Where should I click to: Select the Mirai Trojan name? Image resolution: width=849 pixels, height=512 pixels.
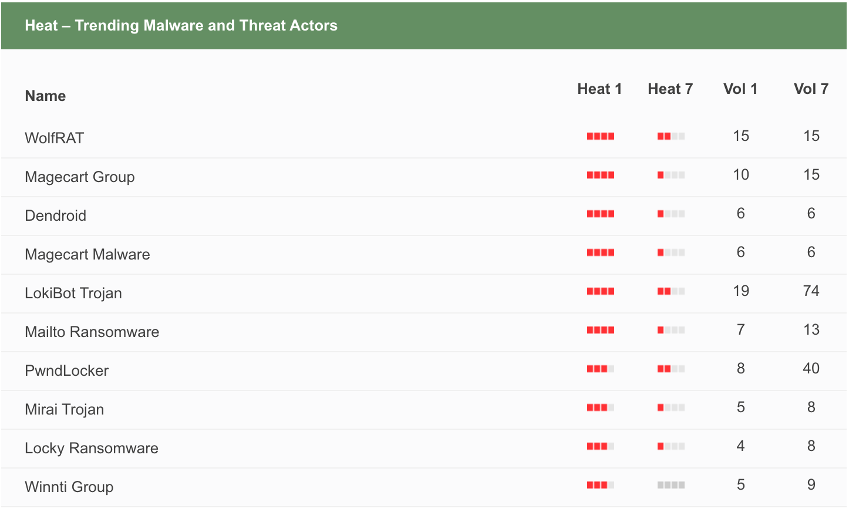click(65, 409)
